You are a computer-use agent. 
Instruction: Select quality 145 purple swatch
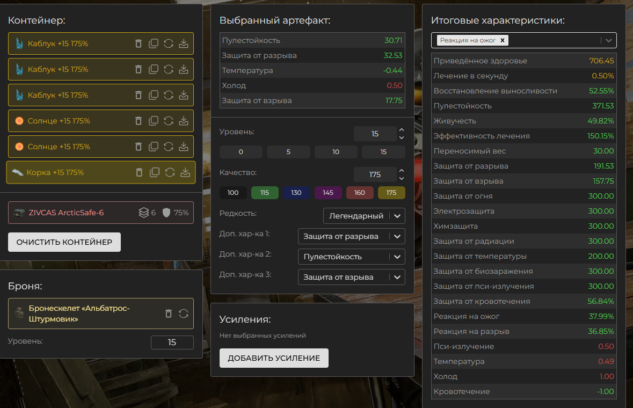tap(328, 193)
